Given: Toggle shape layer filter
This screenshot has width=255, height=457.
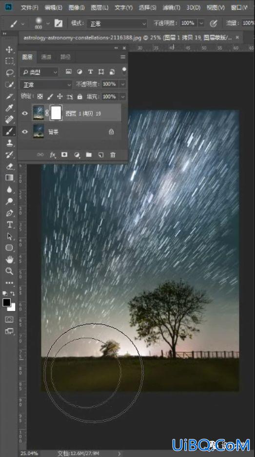Looking at the screenshot, I should [x=101, y=71].
